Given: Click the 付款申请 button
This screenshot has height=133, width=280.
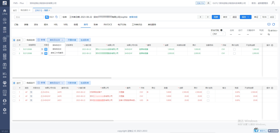Looking at the screenshot, I should click(x=72, y=83).
